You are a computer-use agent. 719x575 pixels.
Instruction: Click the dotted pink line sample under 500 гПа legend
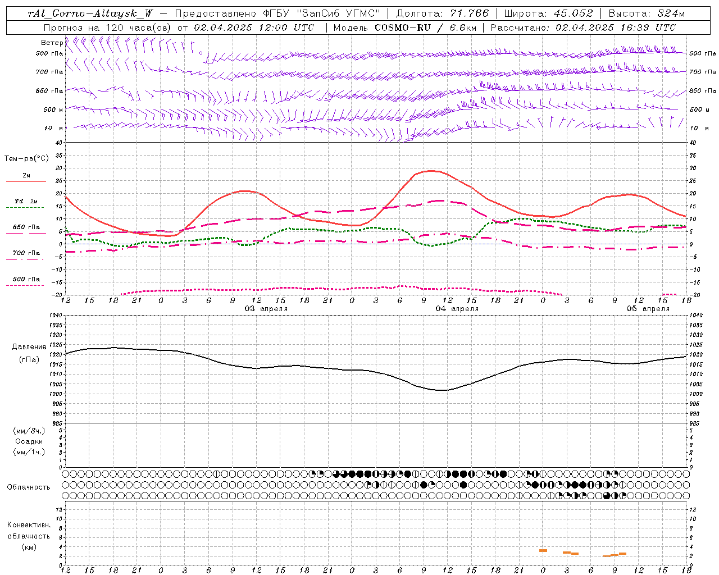[x=25, y=285]
